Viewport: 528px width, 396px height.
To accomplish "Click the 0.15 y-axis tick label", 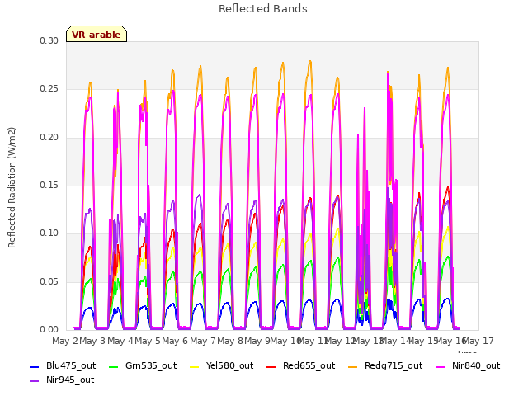I will point(49,186).
